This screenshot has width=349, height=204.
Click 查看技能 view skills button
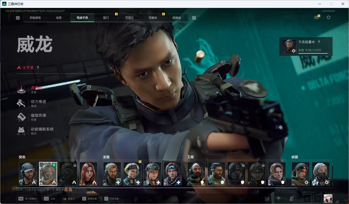pyautogui.click(x=90, y=198)
